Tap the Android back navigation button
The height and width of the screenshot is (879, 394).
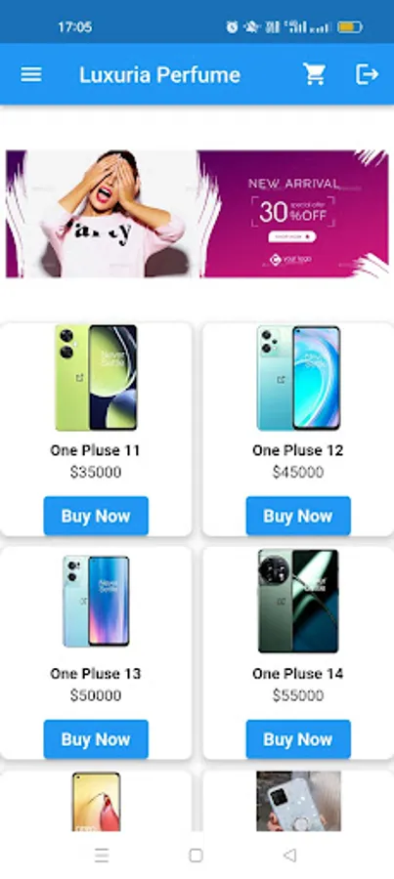[x=289, y=855]
